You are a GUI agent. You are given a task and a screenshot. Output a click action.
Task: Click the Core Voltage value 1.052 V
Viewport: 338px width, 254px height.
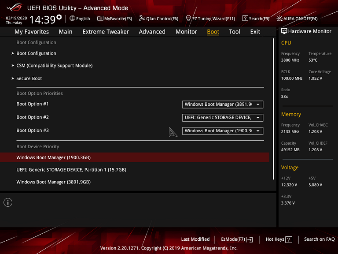click(316, 78)
